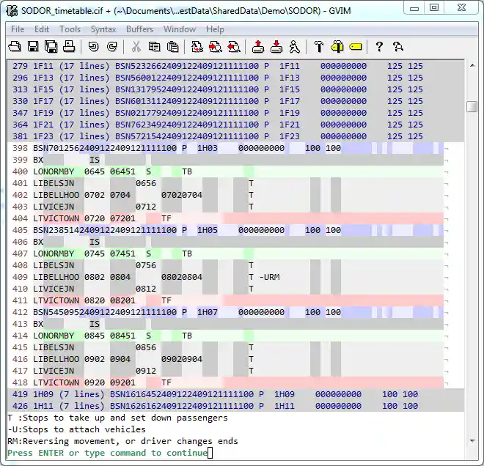Click the vertical scrollbar thumb
Screen dimensions: 484x466
[472, 106]
